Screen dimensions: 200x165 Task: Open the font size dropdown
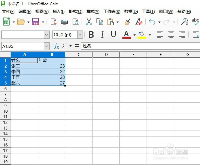coord(80,35)
